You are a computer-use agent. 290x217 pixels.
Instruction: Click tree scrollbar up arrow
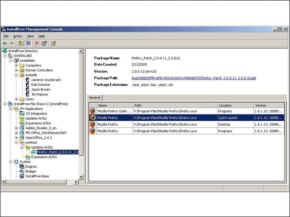click(81, 51)
